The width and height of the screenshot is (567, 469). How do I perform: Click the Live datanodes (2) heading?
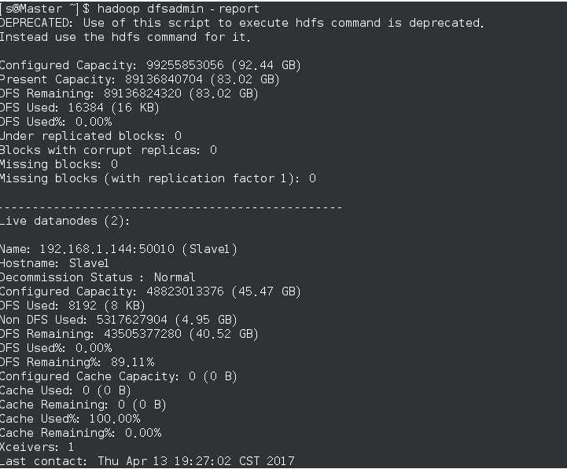[65, 221]
